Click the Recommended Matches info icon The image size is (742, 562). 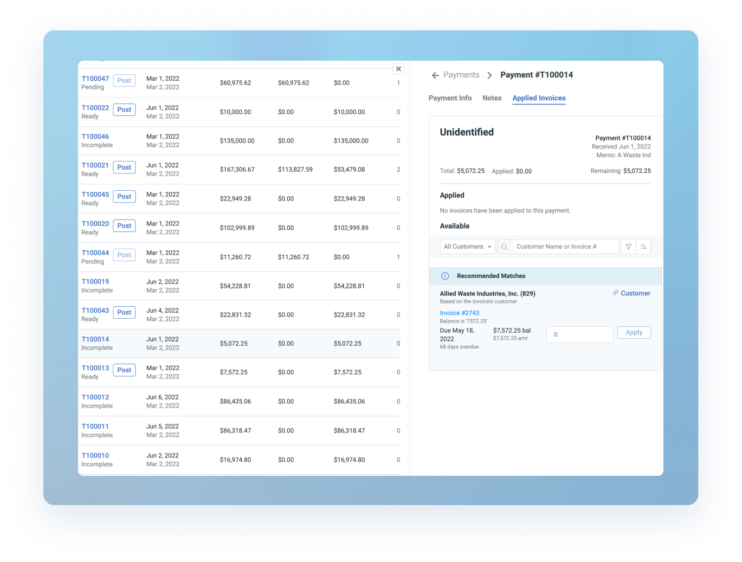click(x=445, y=276)
